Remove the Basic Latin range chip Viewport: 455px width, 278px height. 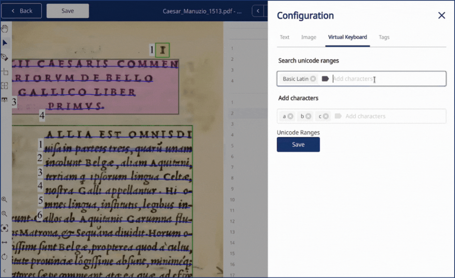(313, 79)
